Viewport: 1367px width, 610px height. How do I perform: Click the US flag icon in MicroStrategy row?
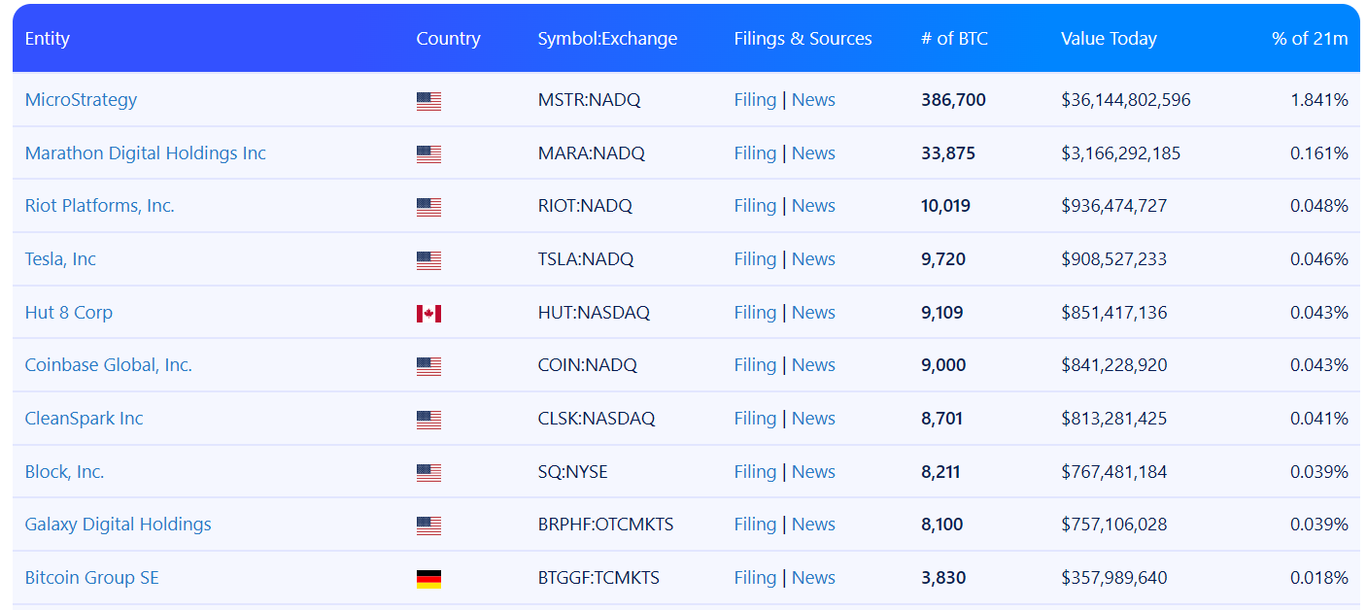click(x=428, y=101)
